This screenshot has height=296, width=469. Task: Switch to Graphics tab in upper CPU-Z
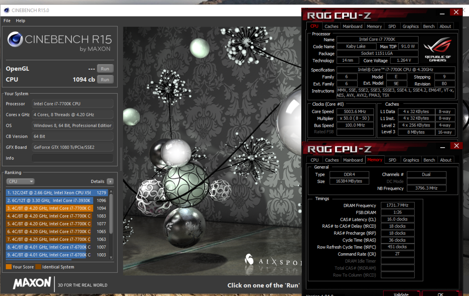click(410, 26)
